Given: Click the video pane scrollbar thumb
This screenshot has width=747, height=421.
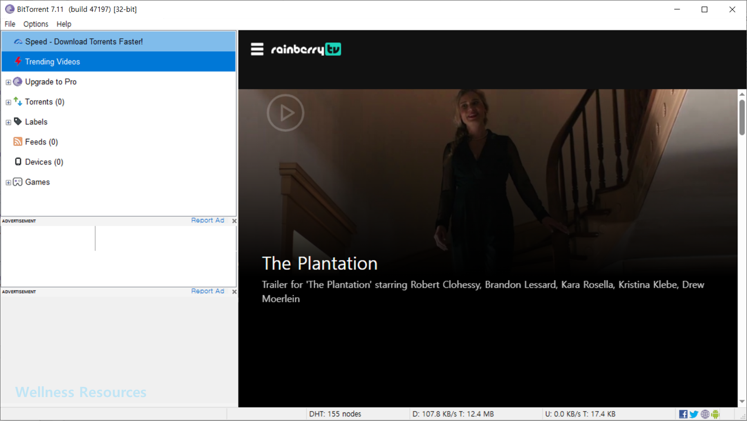Looking at the screenshot, I should 742,117.
